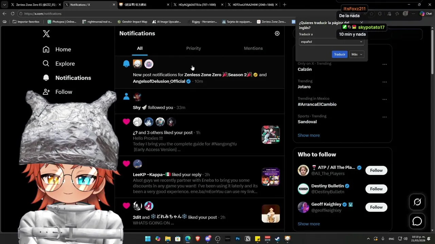The height and width of the screenshot is (244, 435).
Task: Open Steam from the taskbar
Action: click(277, 239)
